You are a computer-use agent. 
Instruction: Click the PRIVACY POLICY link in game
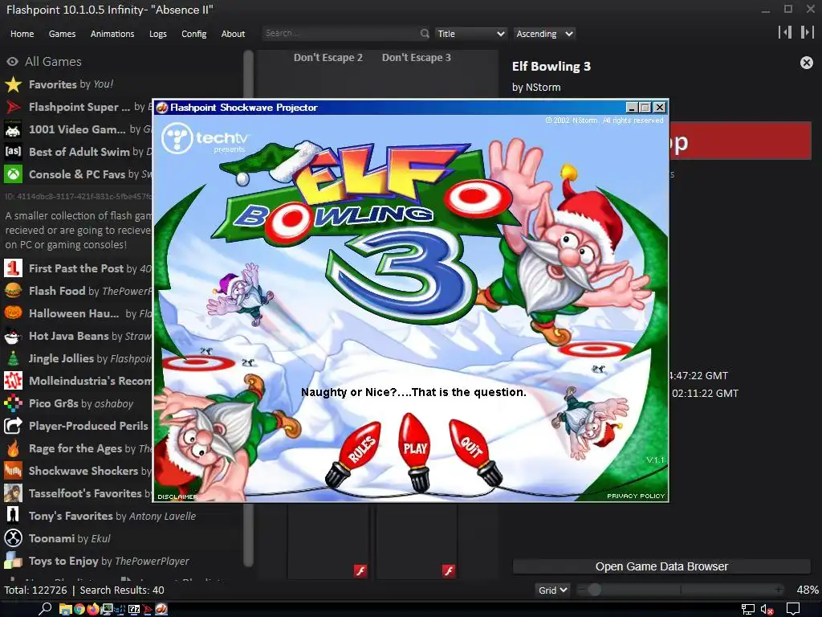point(636,496)
